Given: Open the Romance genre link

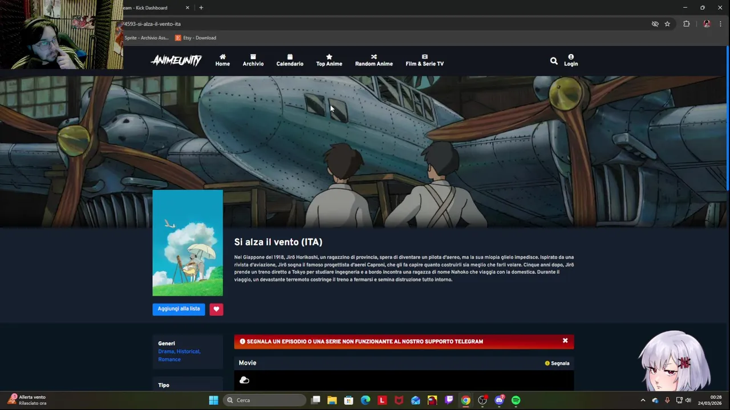Looking at the screenshot, I should tap(169, 359).
